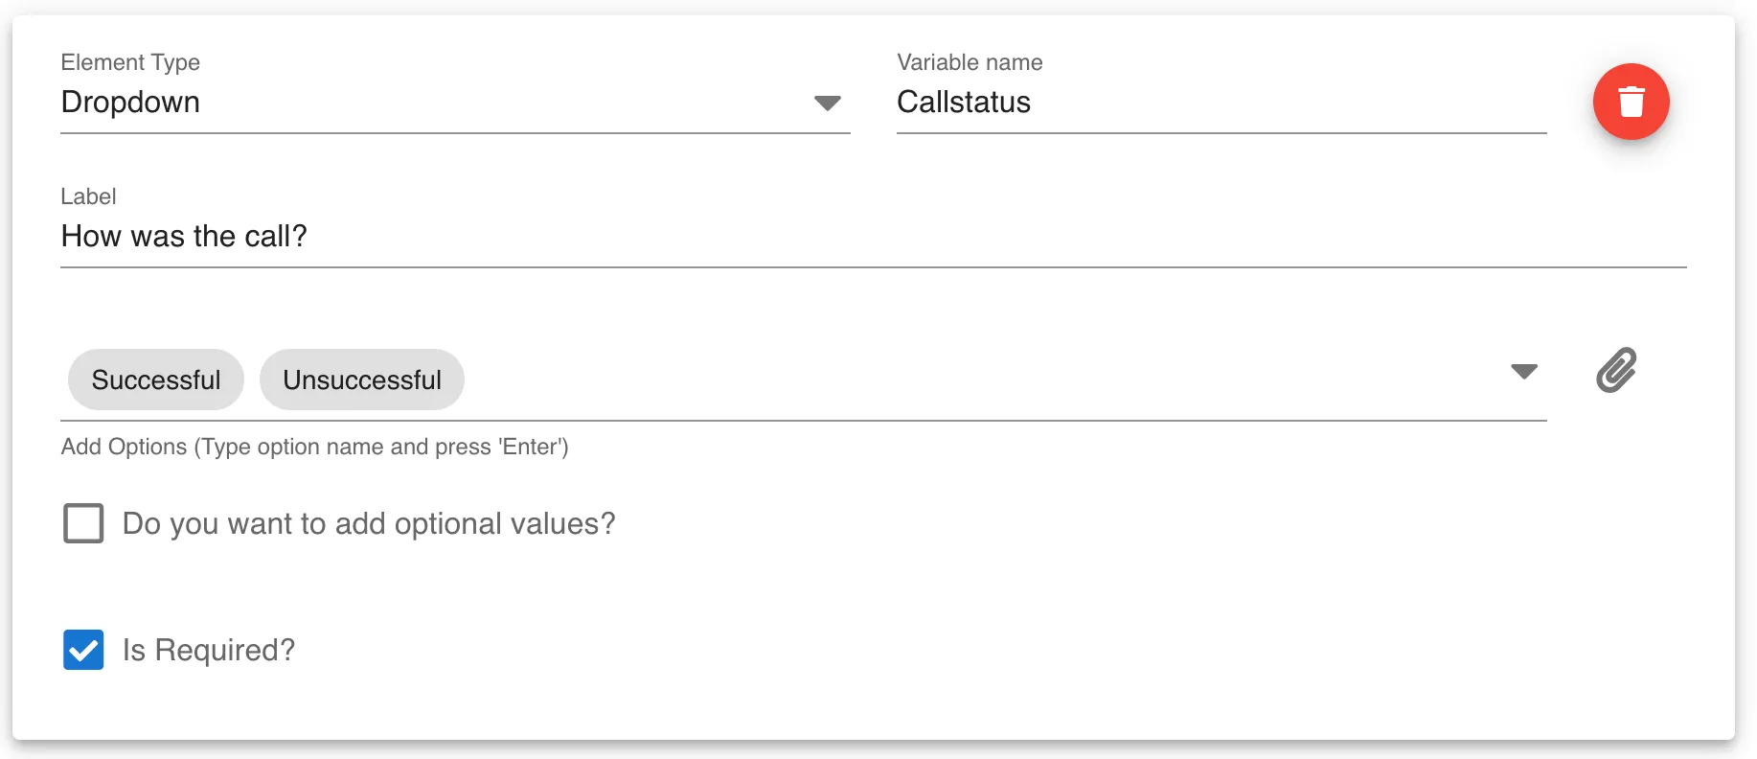Click the 'Label' field caption
The image size is (1757, 759).
pyautogui.click(x=88, y=196)
